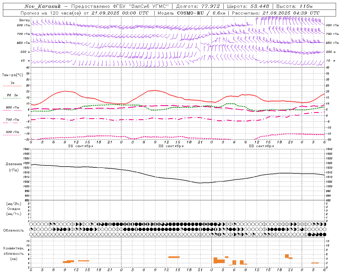Click the dashed line sample under "Td 2м"
Screen dimensions: 340x272
tap(12, 98)
